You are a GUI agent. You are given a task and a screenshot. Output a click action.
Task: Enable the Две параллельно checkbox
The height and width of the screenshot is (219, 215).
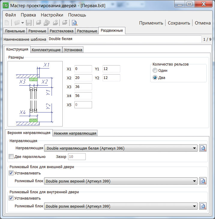point(11,156)
